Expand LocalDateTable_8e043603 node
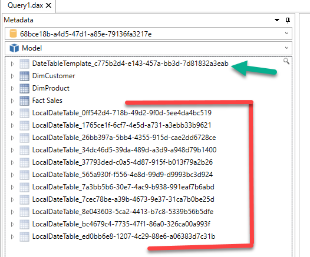The width and height of the screenshot is (310, 257). (12, 212)
